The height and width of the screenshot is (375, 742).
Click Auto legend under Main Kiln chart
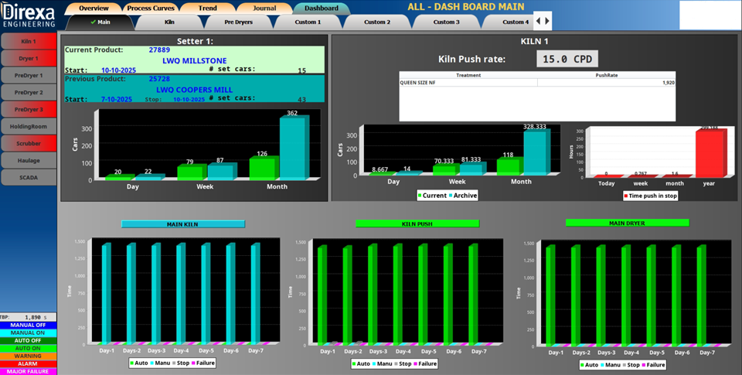click(x=138, y=363)
